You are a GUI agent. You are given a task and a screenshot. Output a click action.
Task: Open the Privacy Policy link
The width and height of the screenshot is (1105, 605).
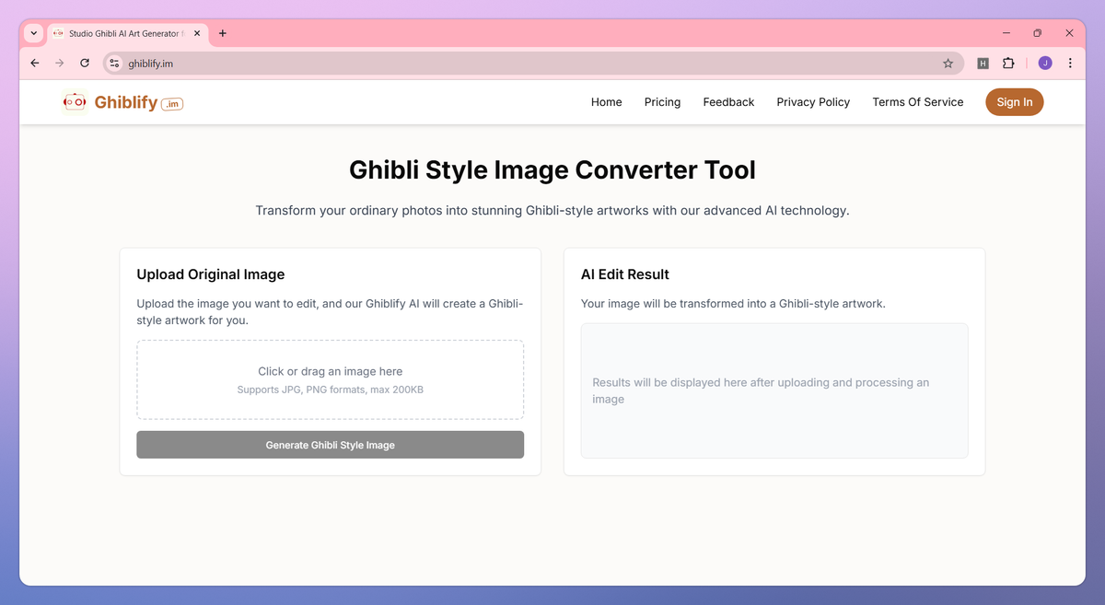click(x=813, y=102)
